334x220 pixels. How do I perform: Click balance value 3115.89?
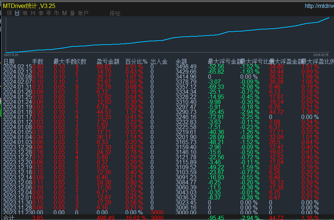point(186,162)
